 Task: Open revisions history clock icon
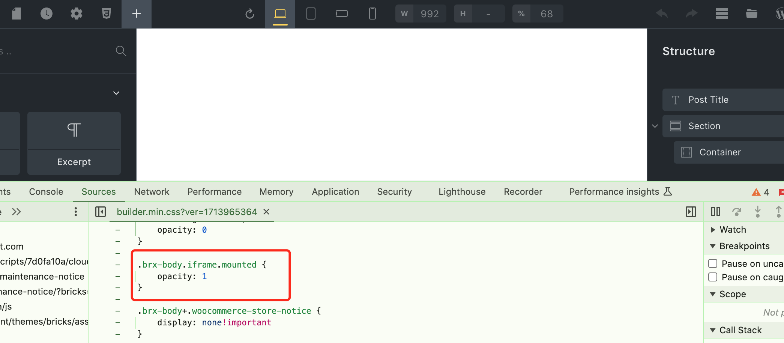click(x=47, y=14)
